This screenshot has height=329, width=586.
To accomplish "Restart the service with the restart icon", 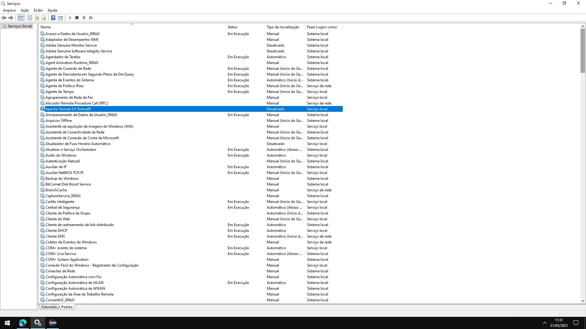I will click(91, 18).
